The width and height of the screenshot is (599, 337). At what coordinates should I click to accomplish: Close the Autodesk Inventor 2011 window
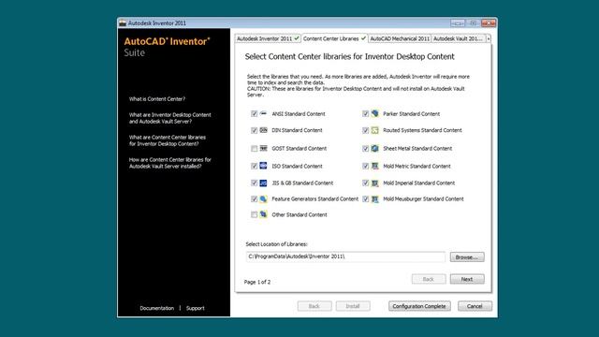pos(489,22)
